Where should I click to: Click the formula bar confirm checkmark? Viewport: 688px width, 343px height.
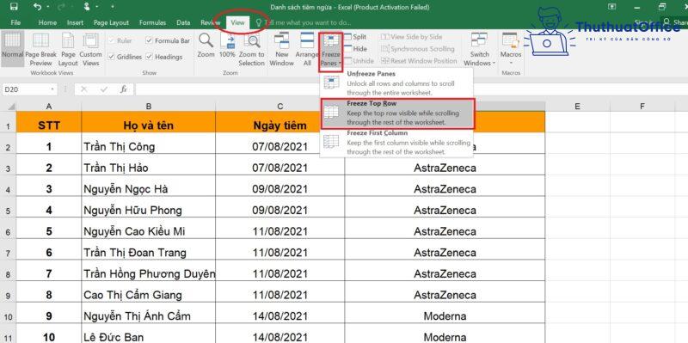point(104,89)
